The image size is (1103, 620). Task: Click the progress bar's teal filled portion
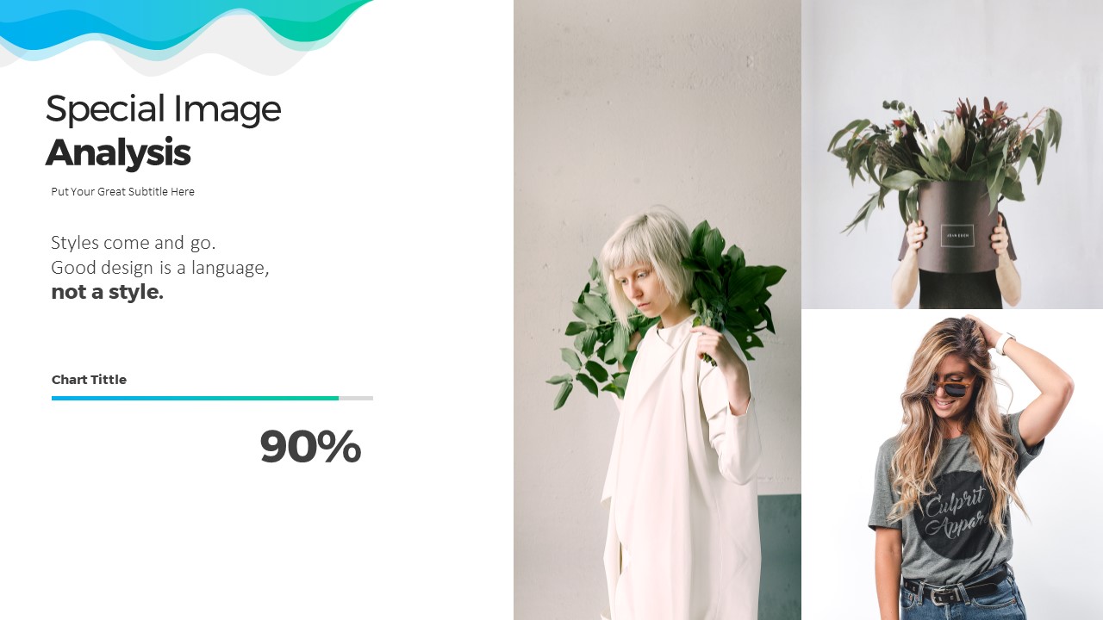coord(195,398)
